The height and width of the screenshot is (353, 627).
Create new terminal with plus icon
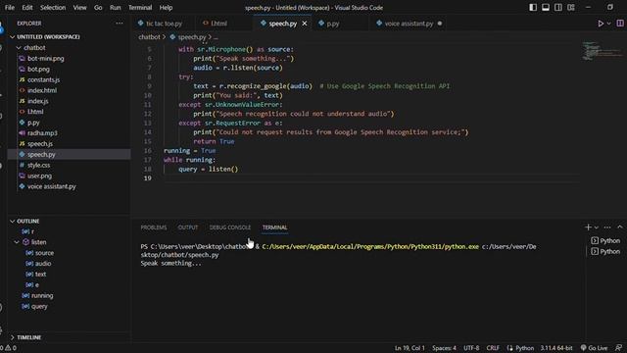(x=588, y=227)
